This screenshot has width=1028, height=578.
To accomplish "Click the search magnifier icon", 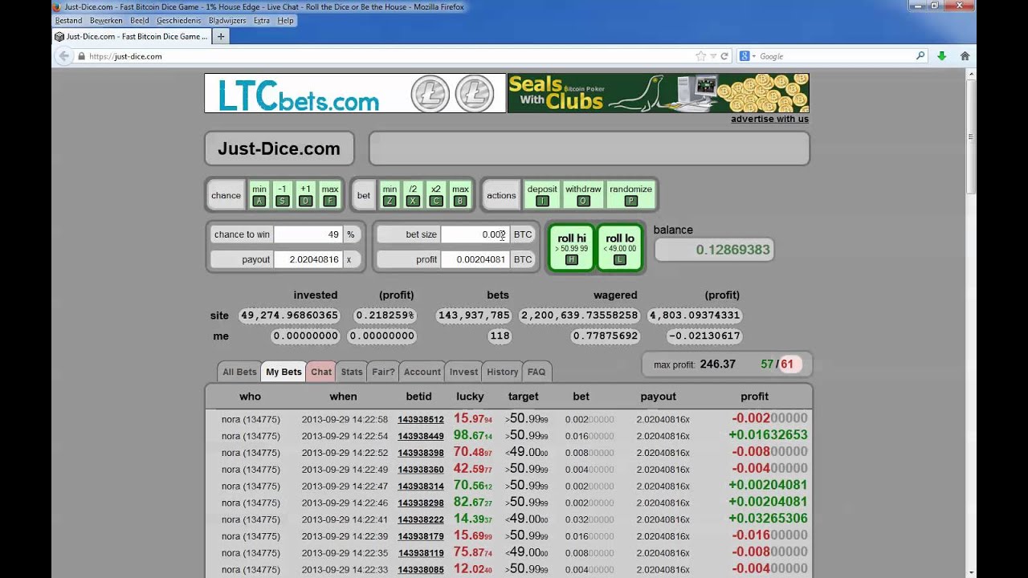I will click(920, 56).
